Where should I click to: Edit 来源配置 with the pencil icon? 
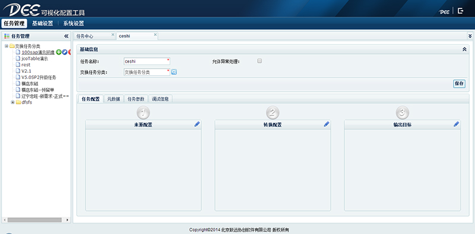click(x=197, y=124)
